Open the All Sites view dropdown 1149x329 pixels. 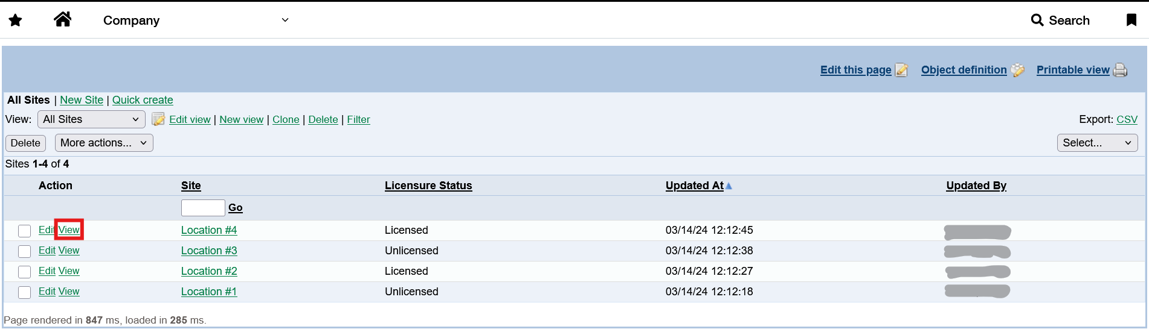[x=91, y=119]
